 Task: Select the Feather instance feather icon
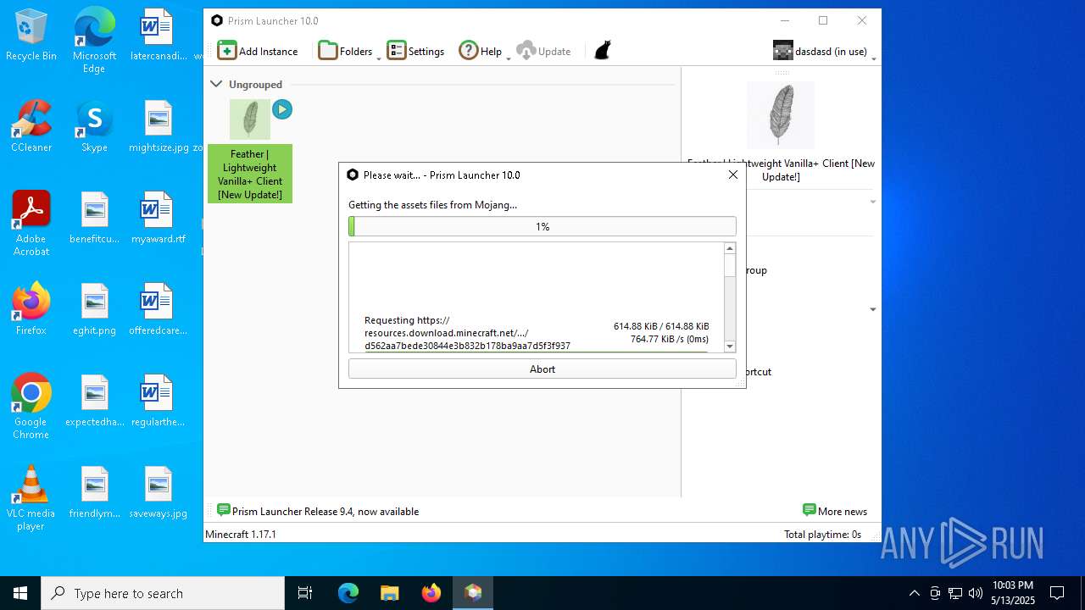coord(250,119)
